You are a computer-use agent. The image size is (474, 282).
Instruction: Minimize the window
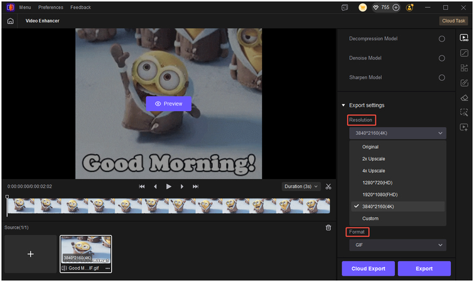[428, 8]
